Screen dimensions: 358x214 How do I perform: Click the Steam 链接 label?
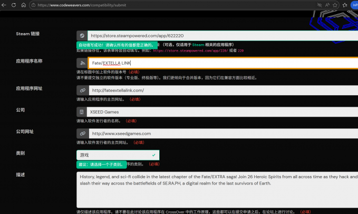(x=28, y=34)
